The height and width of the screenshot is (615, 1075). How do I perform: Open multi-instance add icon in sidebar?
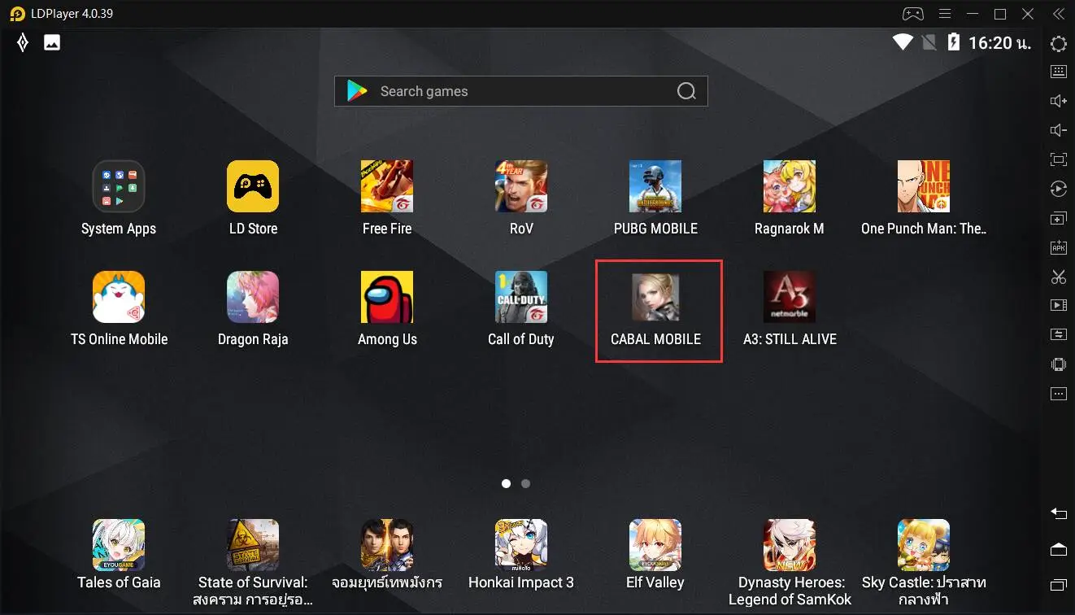tap(1059, 219)
